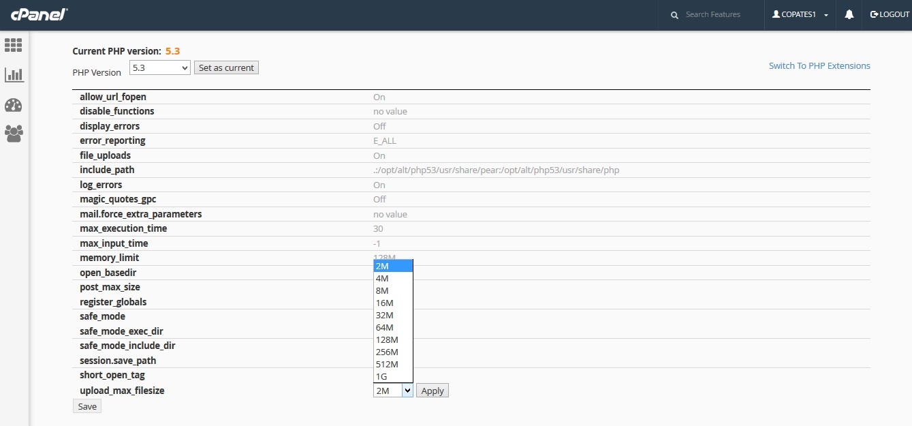Save the PHP options
Image resolution: width=912 pixels, height=426 pixels.
pyautogui.click(x=87, y=406)
